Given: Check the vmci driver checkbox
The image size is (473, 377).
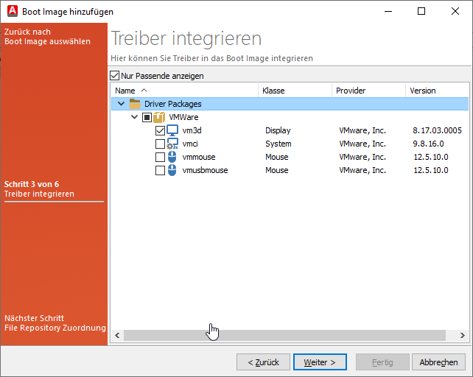Looking at the screenshot, I should (160, 144).
